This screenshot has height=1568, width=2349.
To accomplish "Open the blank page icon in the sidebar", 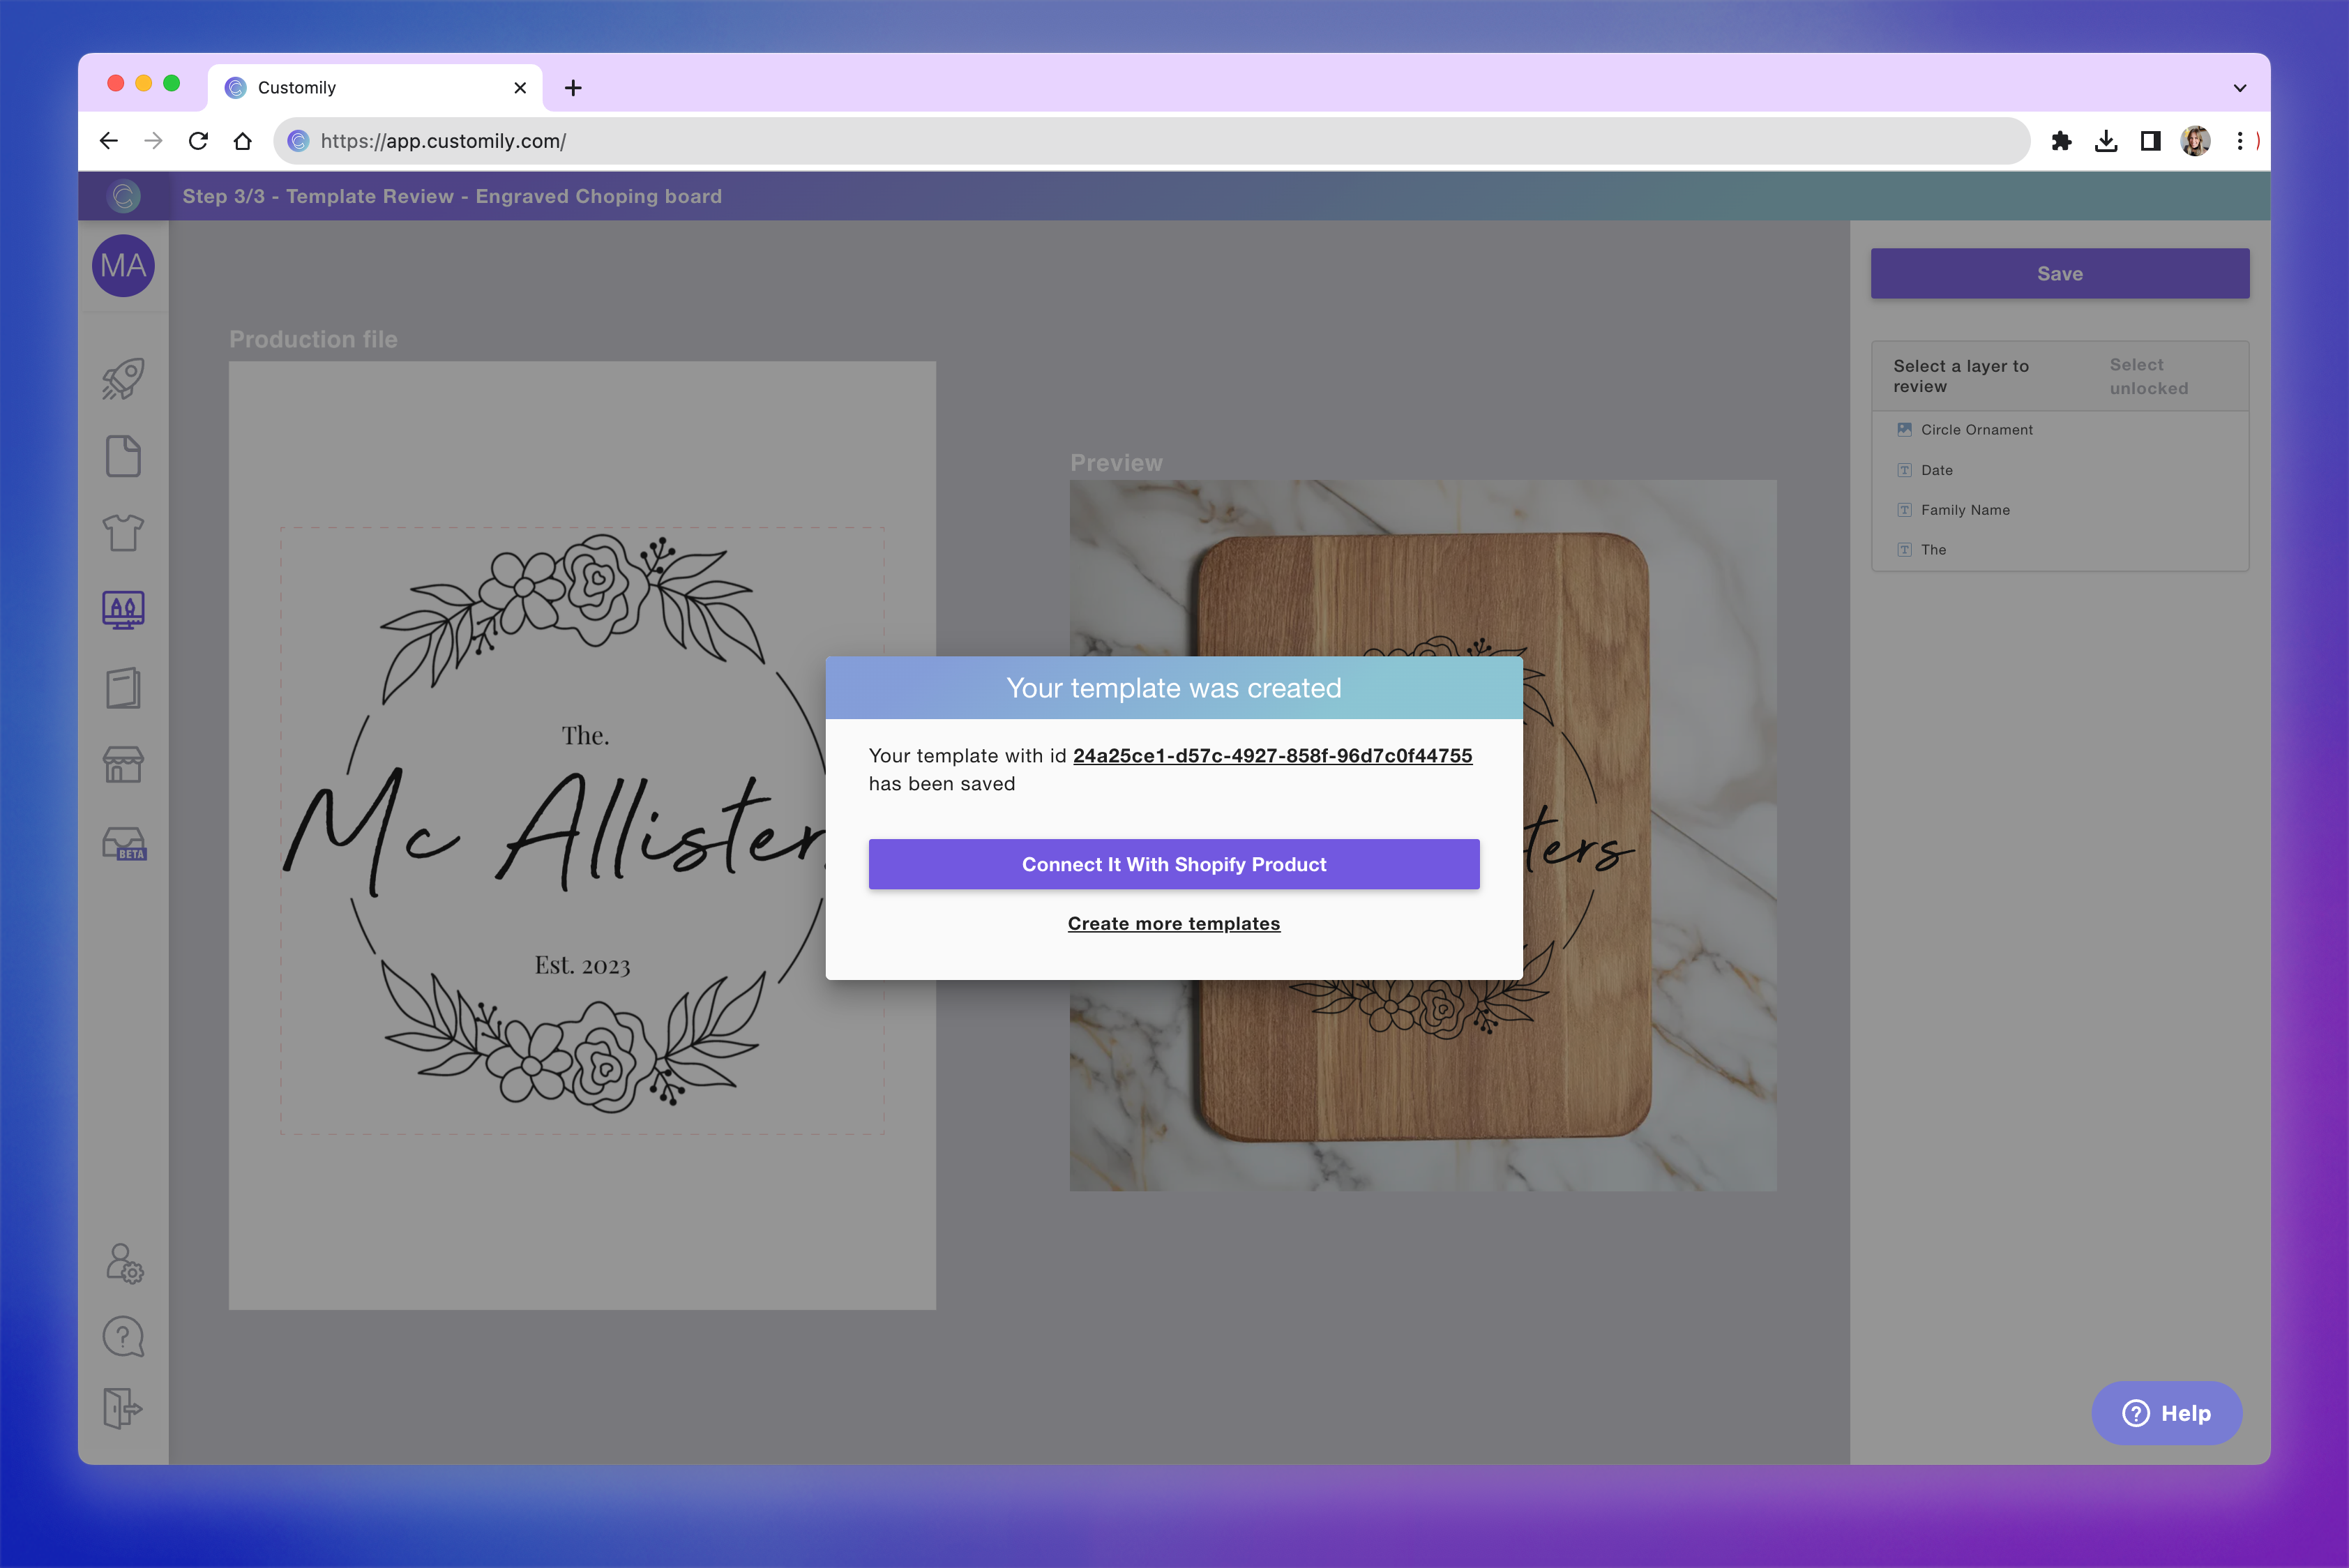I will [123, 456].
